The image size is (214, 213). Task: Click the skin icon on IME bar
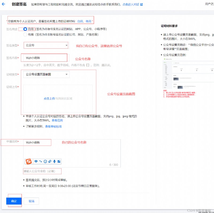tap(50, 161)
